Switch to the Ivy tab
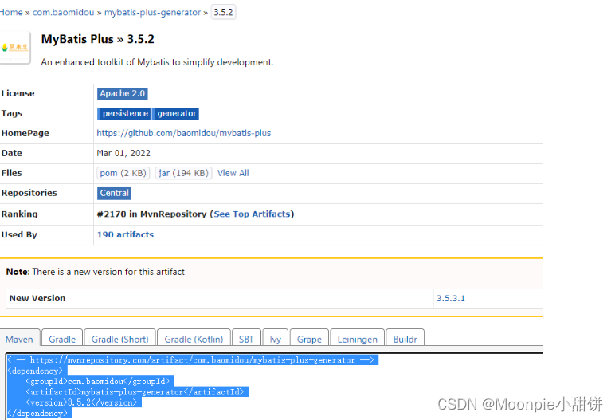The height and width of the screenshot is (420, 615). [276, 340]
